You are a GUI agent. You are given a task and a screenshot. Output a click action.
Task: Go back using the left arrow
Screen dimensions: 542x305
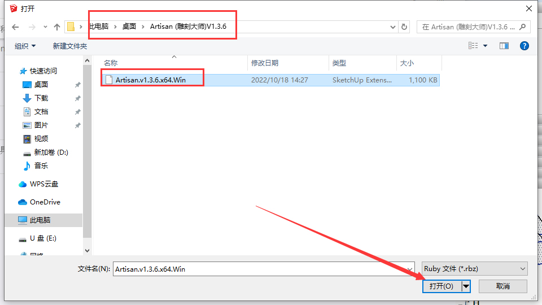pos(15,27)
